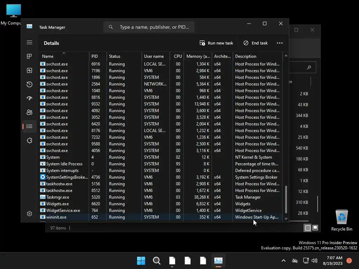359x269 pixels.
Task: Switch to the Processes page icon
Action: point(29,56)
